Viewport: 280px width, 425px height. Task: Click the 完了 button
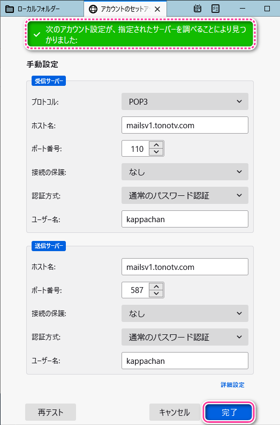pos(229,412)
